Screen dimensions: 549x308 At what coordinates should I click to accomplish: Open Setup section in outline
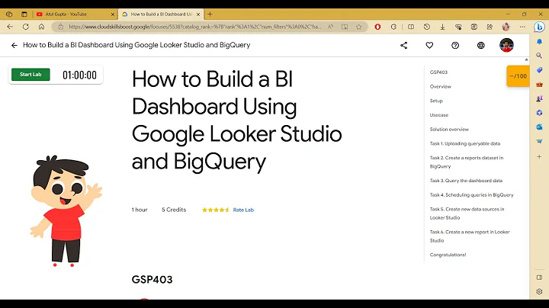tap(436, 101)
